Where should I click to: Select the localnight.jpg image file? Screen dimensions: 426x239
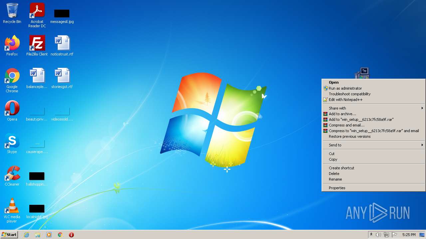click(x=37, y=211)
